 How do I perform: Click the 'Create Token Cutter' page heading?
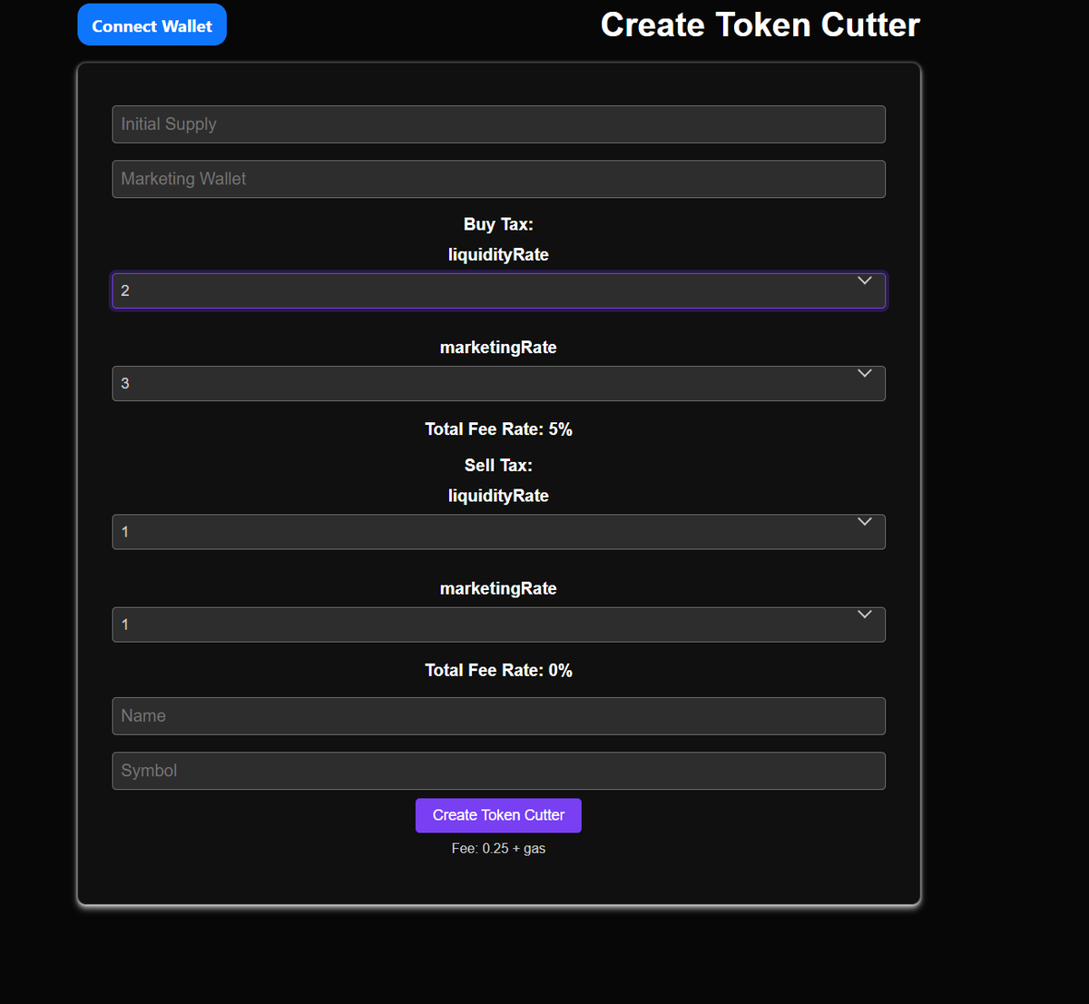(x=760, y=25)
